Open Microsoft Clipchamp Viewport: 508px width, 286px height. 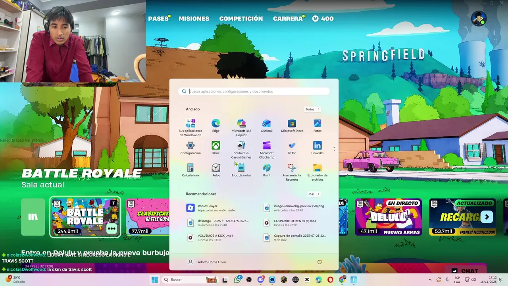(266, 150)
